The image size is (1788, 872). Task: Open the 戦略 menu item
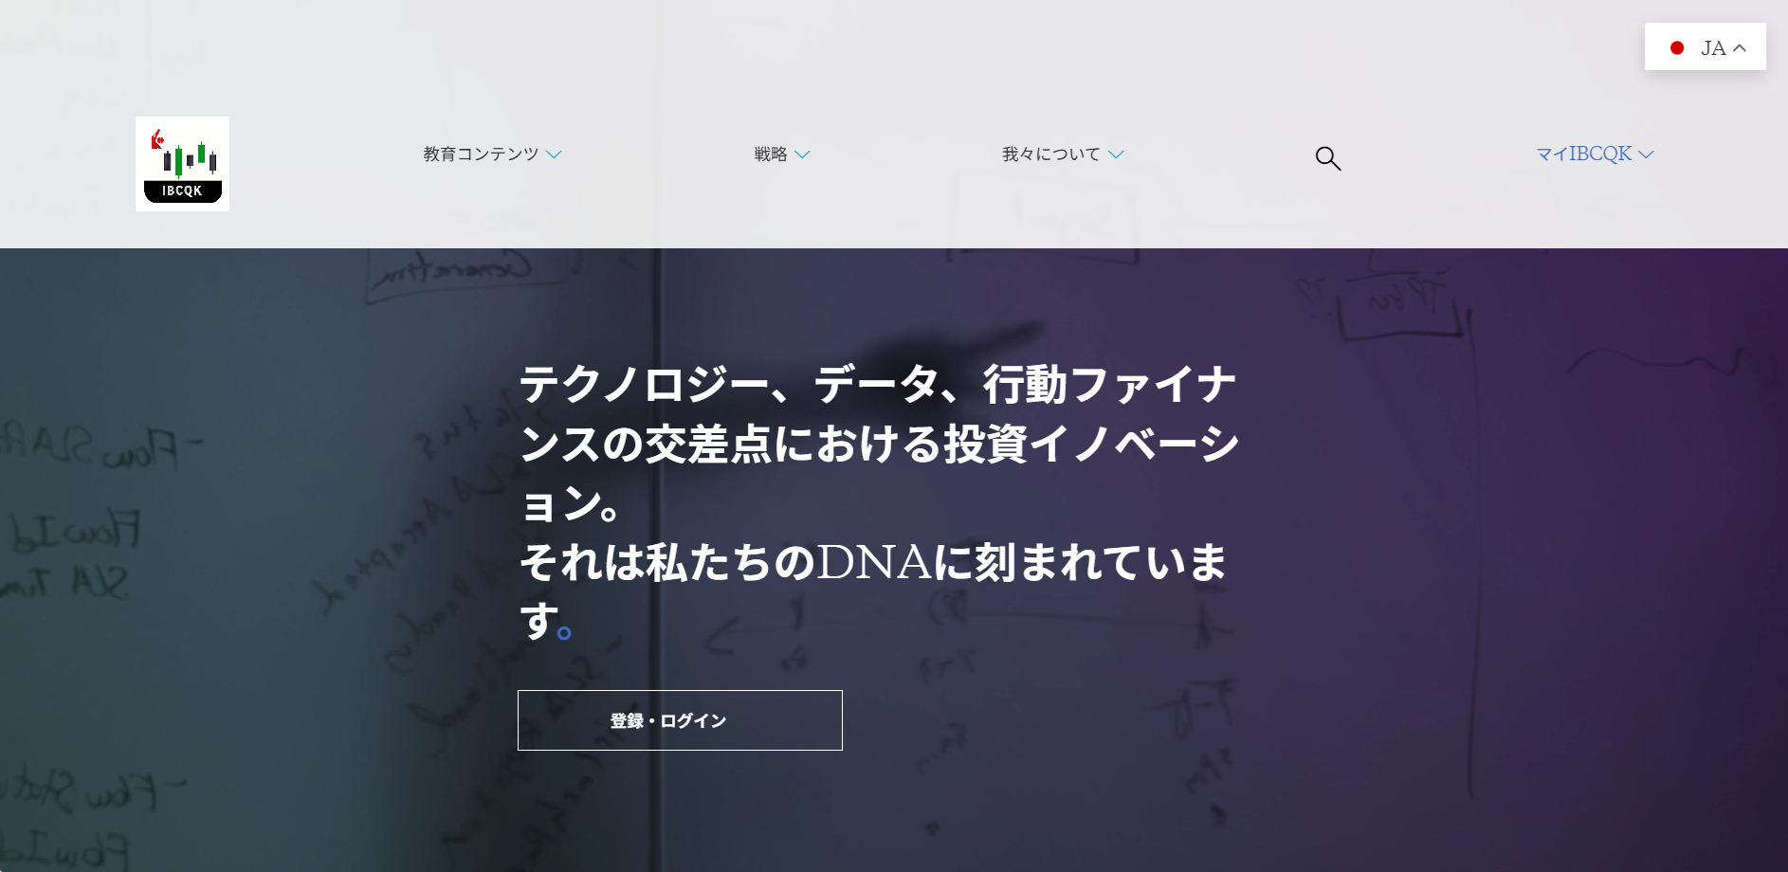(x=771, y=154)
